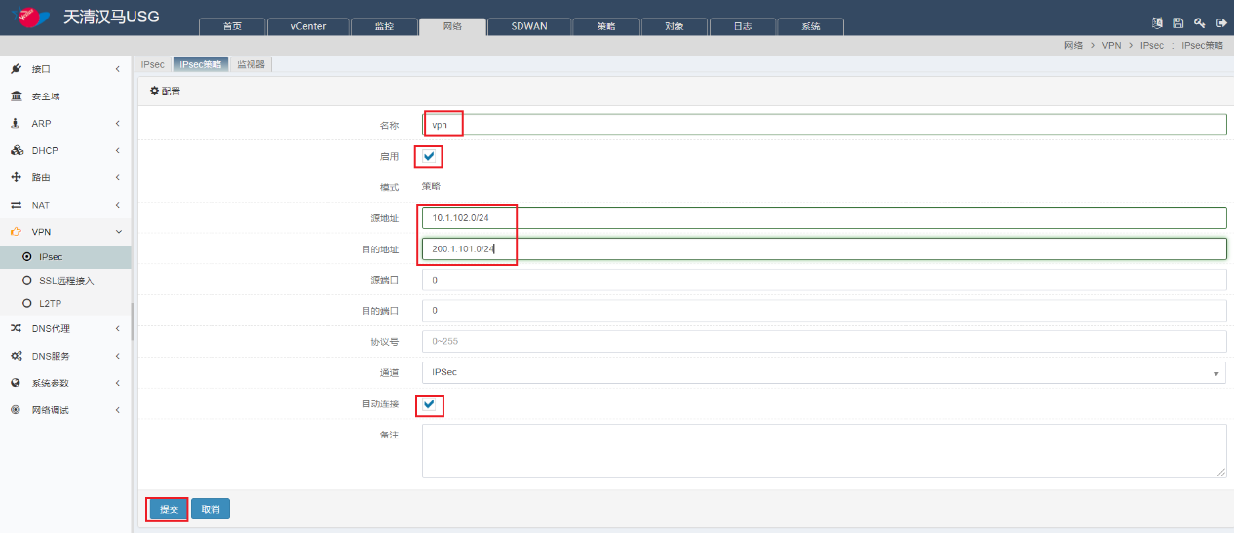Click the globe icon beside 系统参数
The width and height of the screenshot is (1234, 533).
click(16, 383)
